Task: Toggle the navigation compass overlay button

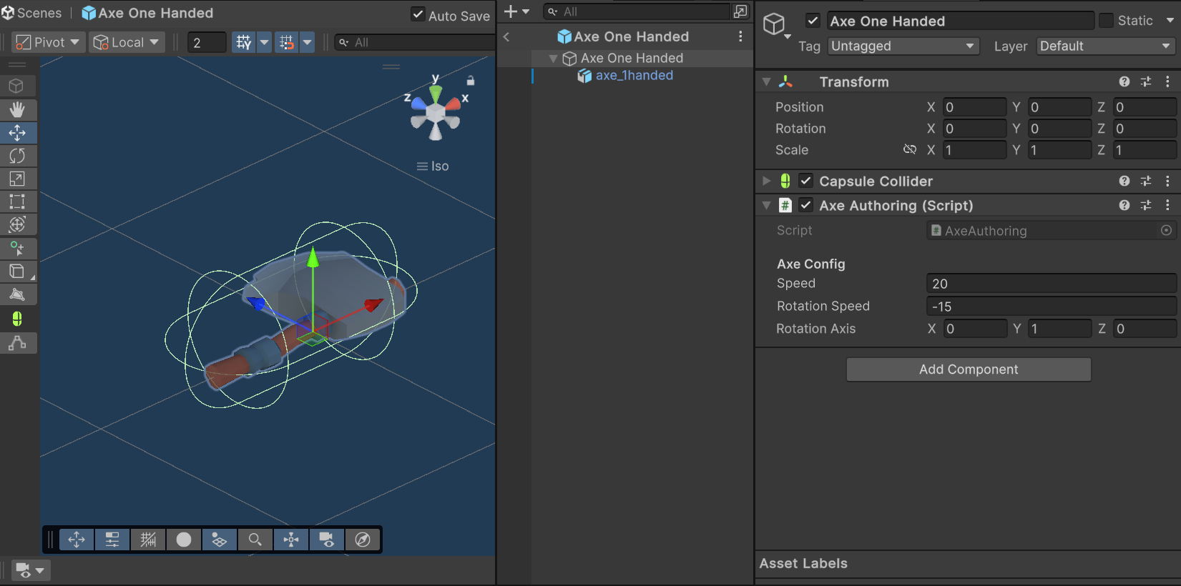Action: pos(363,540)
